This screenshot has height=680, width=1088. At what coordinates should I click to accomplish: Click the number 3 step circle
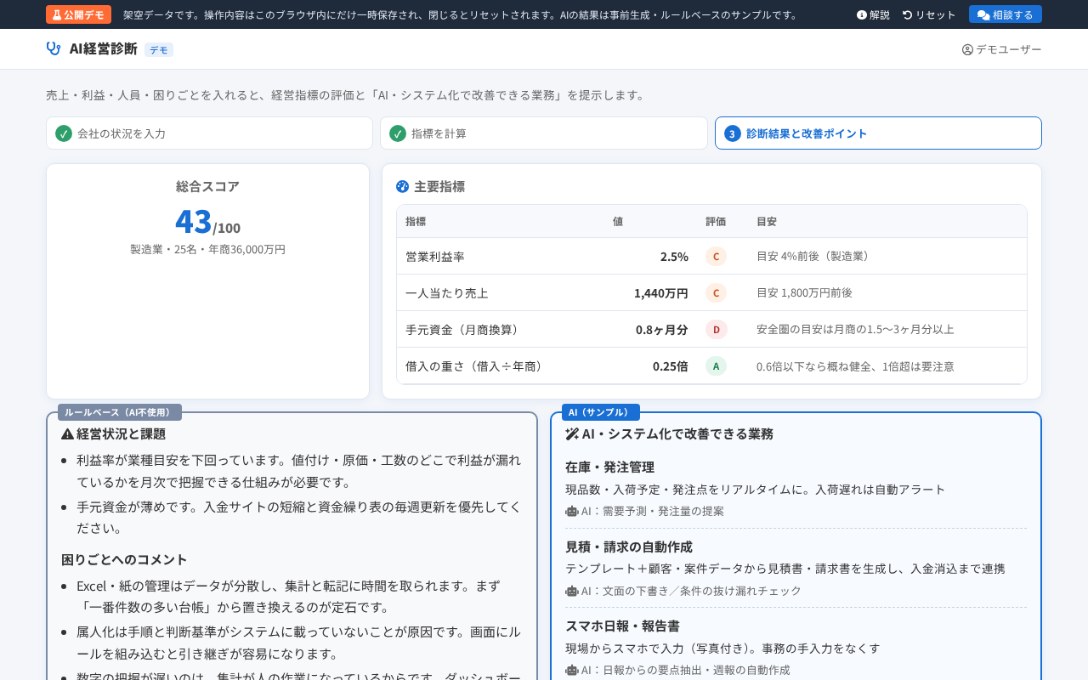(x=733, y=133)
